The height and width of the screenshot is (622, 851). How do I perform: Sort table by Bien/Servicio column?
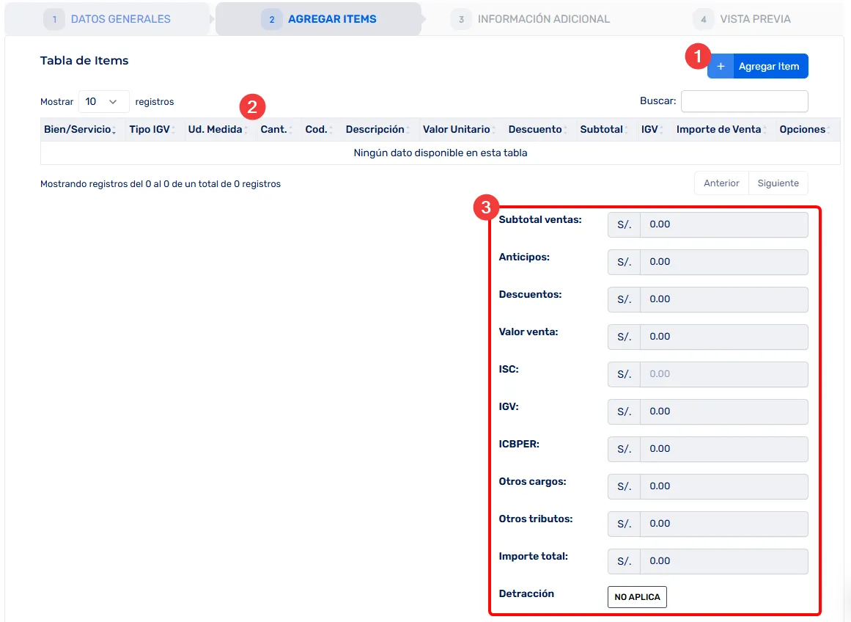point(78,129)
